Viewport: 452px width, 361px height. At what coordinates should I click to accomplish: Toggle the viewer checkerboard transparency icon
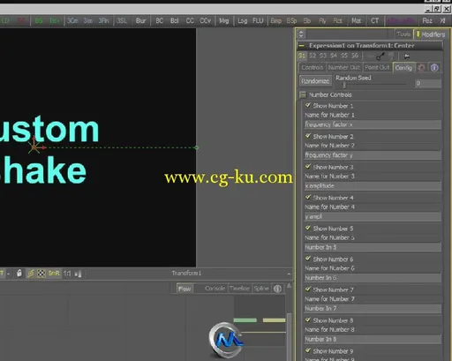tap(41, 274)
